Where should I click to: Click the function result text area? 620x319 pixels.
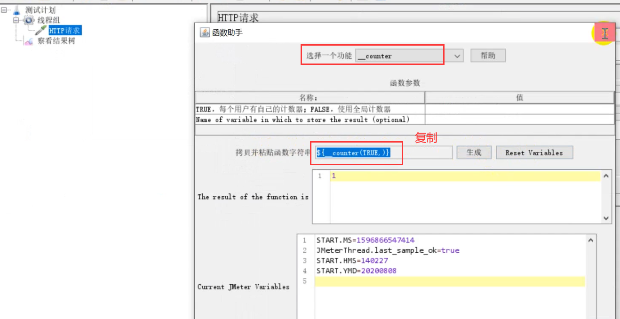click(x=465, y=197)
